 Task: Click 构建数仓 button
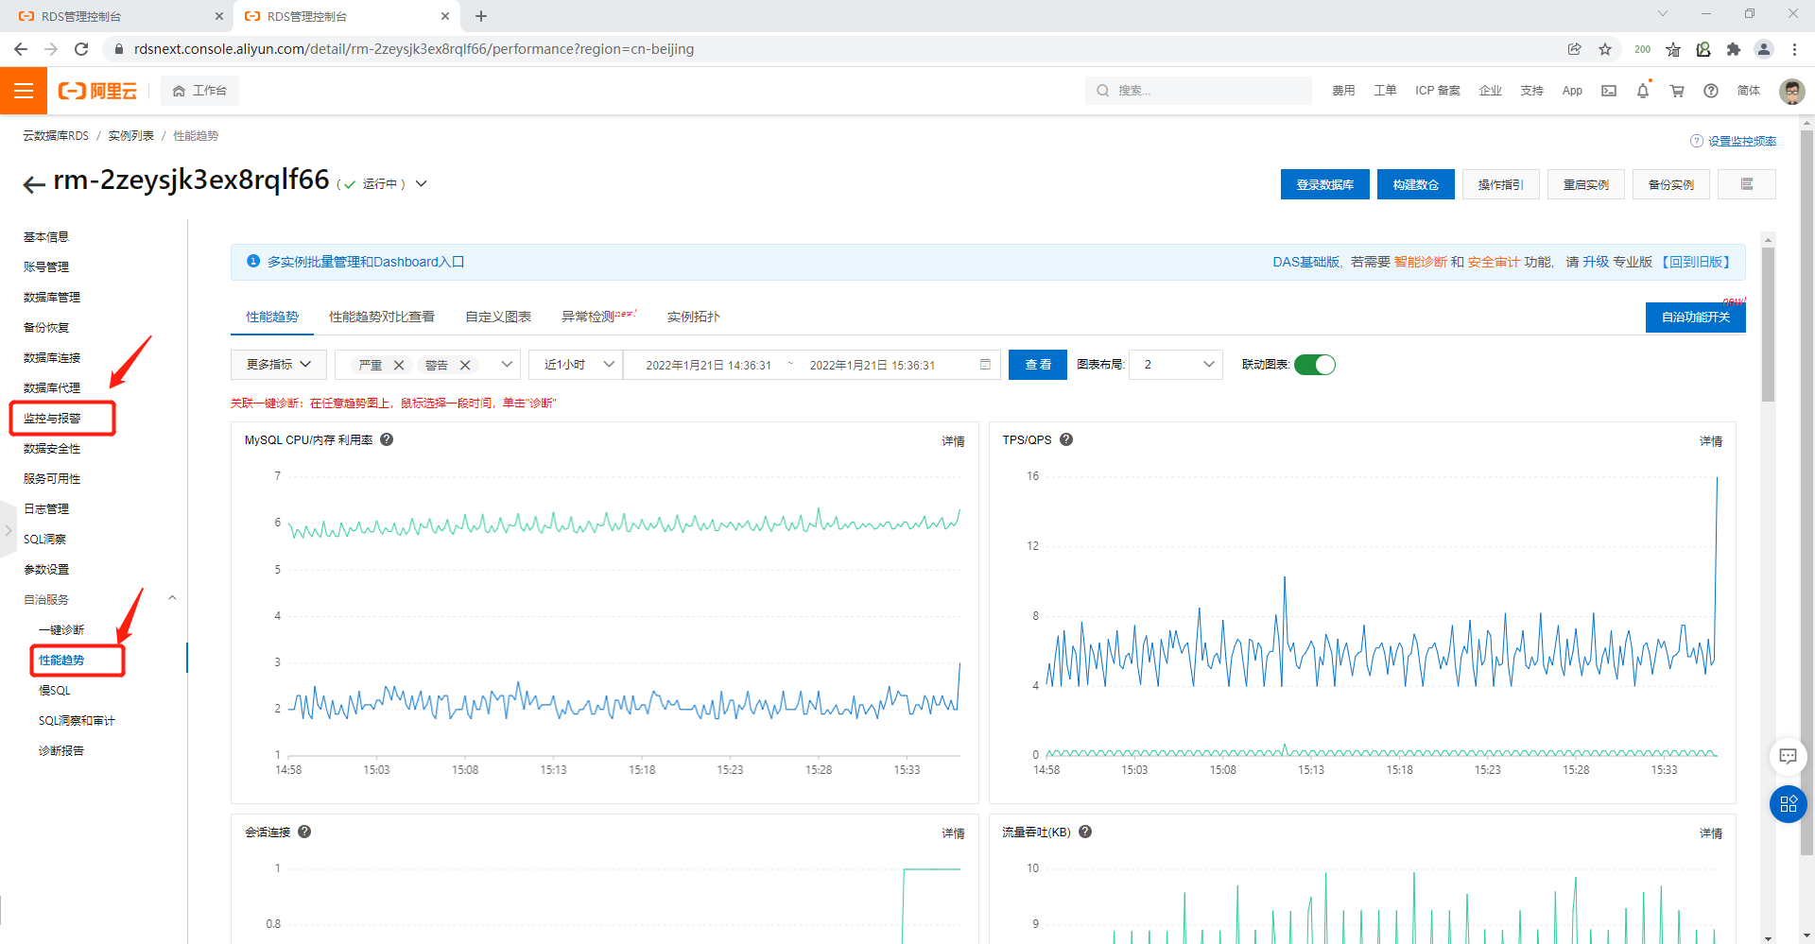coord(1415,184)
